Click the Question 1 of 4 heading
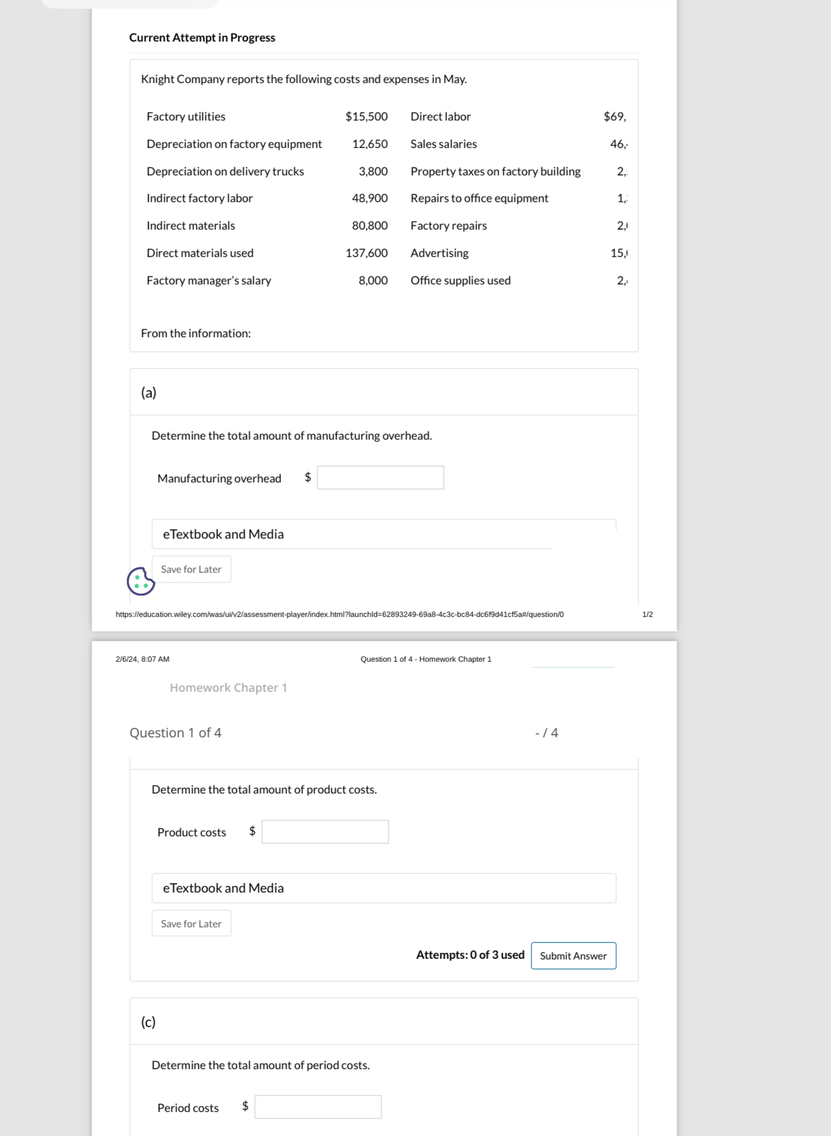Image resolution: width=831 pixels, height=1136 pixels. click(x=175, y=733)
